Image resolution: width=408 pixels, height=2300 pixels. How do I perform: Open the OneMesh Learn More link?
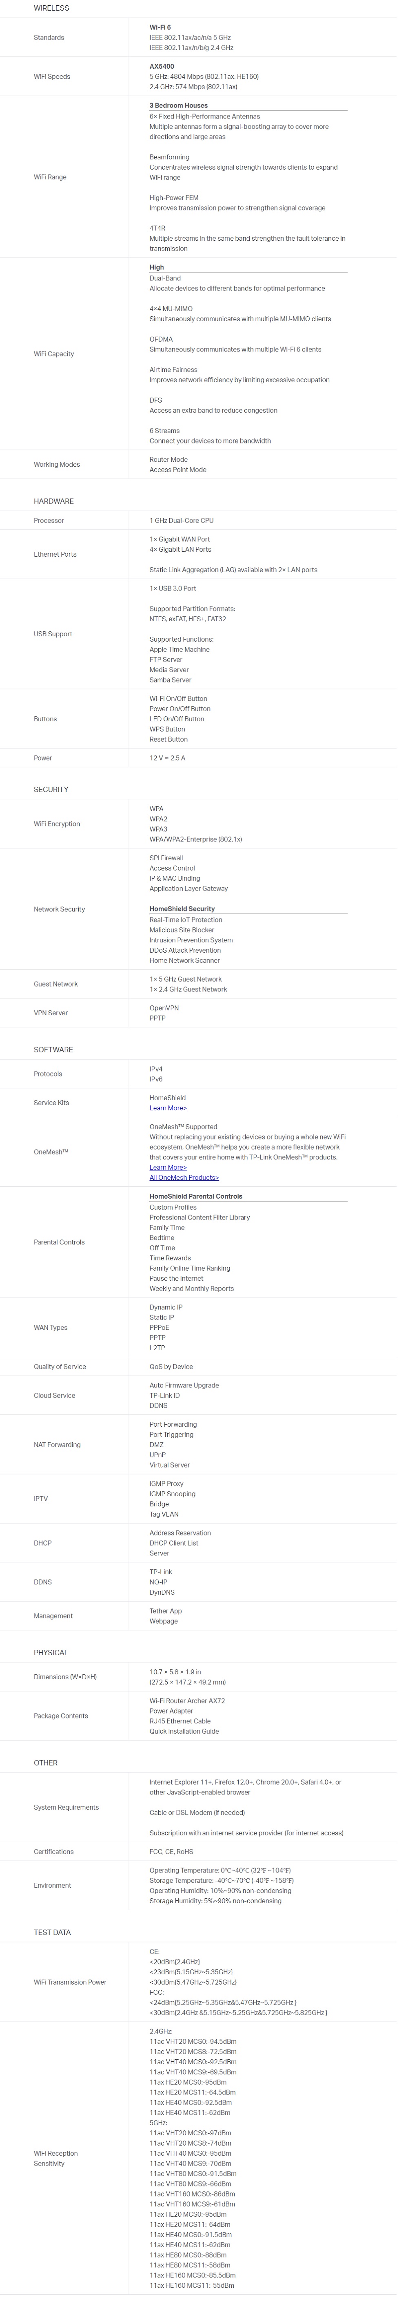point(167,1167)
